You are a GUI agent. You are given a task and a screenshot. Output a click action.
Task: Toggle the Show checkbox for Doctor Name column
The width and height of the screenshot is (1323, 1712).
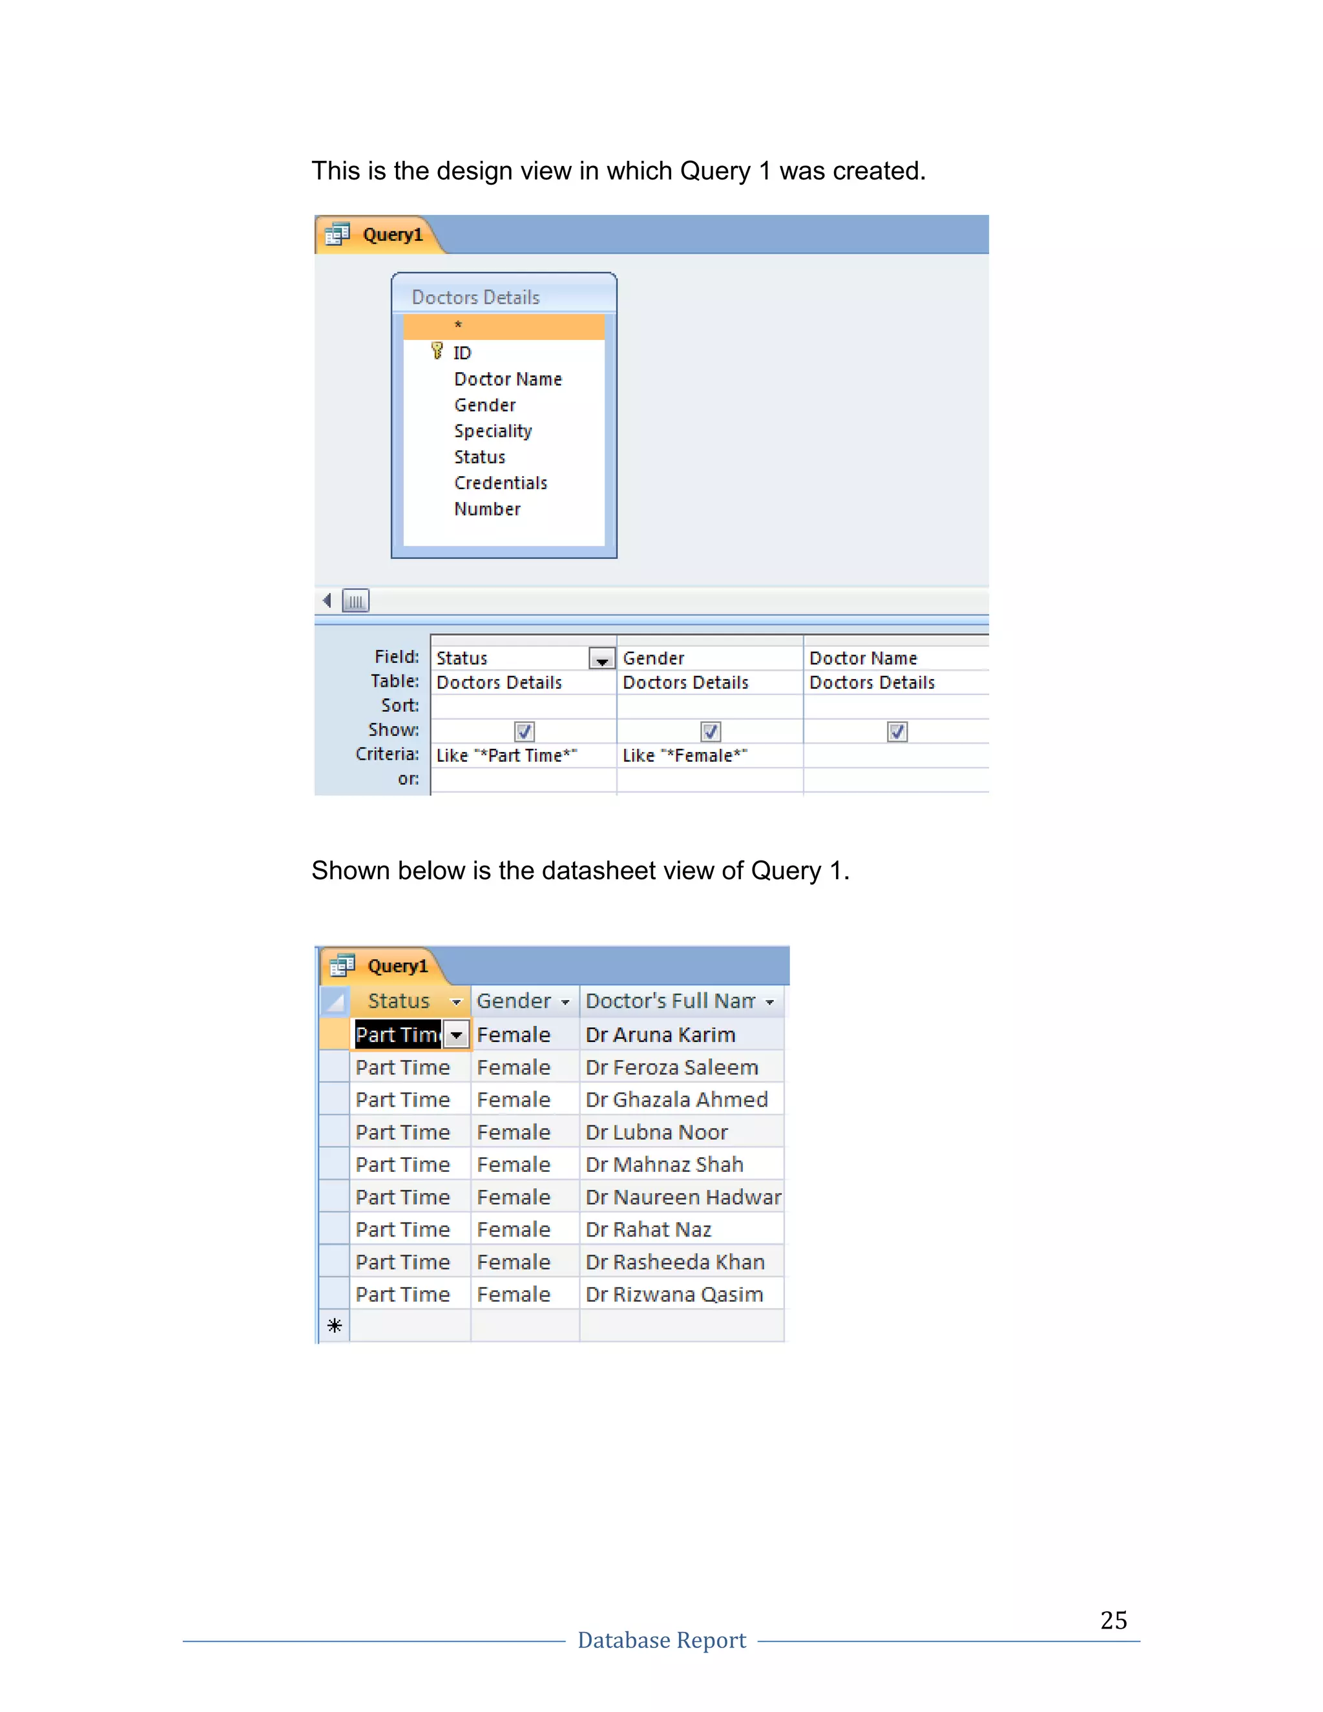click(897, 731)
